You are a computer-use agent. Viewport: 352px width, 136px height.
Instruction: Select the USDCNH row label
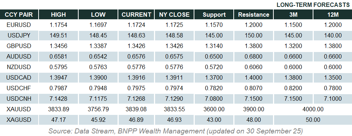[19, 99]
